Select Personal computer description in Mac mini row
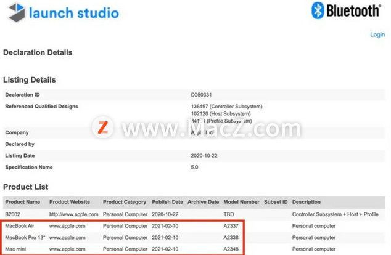The width and height of the screenshot is (391, 255). pyautogui.click(x=314, y=249)
